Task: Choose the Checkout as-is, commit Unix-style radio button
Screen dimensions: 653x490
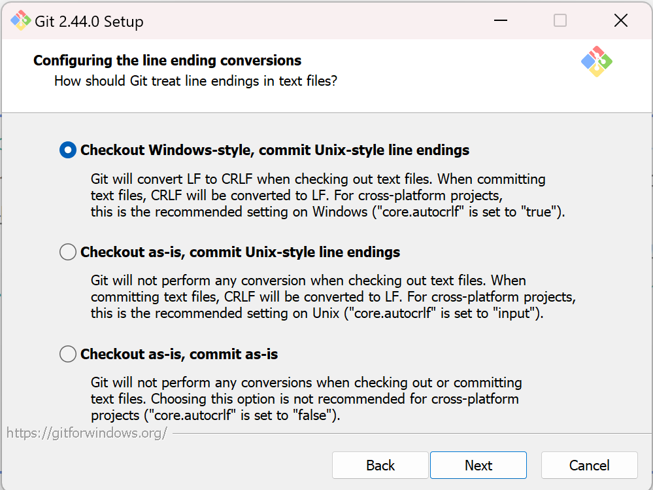Action: (68, 252)
